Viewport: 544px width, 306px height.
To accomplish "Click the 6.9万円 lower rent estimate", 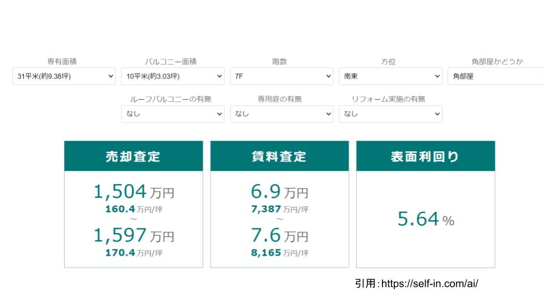I will click(279, 192).
